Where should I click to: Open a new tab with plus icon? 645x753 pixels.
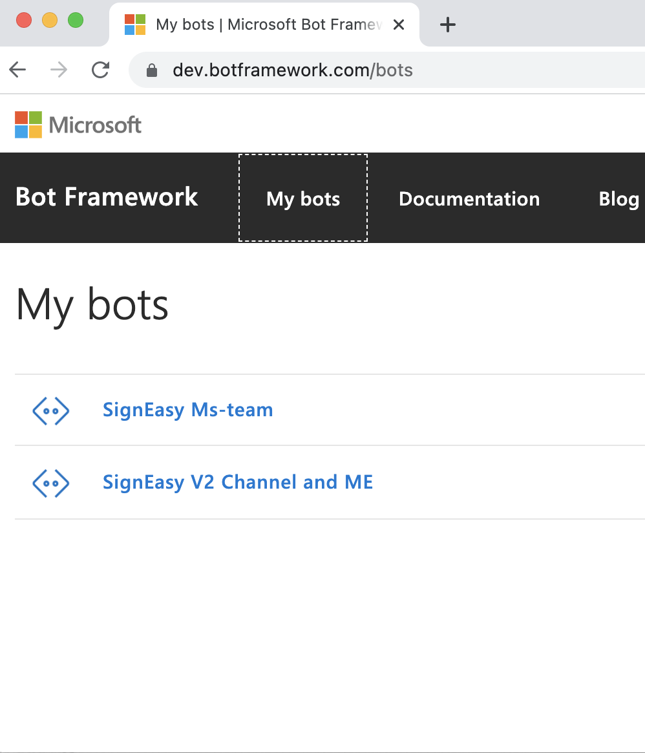[448, 25]
